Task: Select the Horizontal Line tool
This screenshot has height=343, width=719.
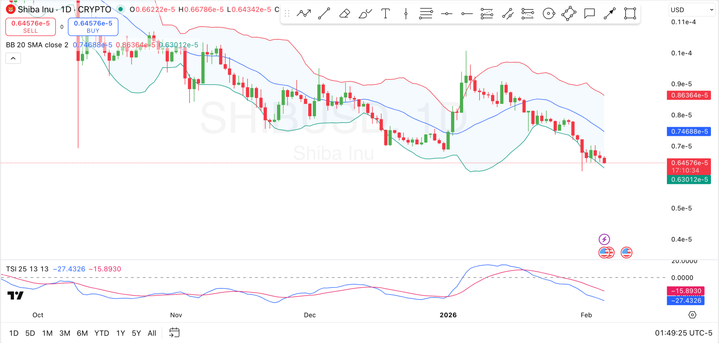Action: click(447, 13)
